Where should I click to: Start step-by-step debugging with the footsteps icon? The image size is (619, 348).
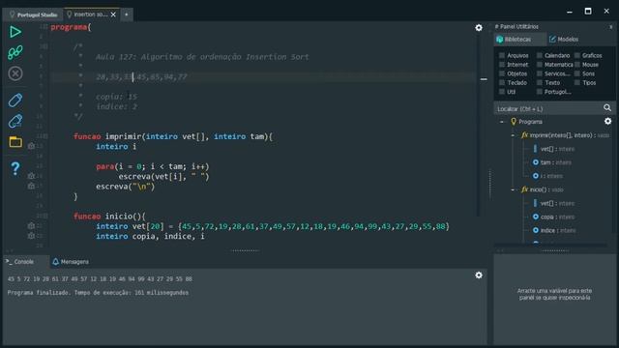(15, 52)
